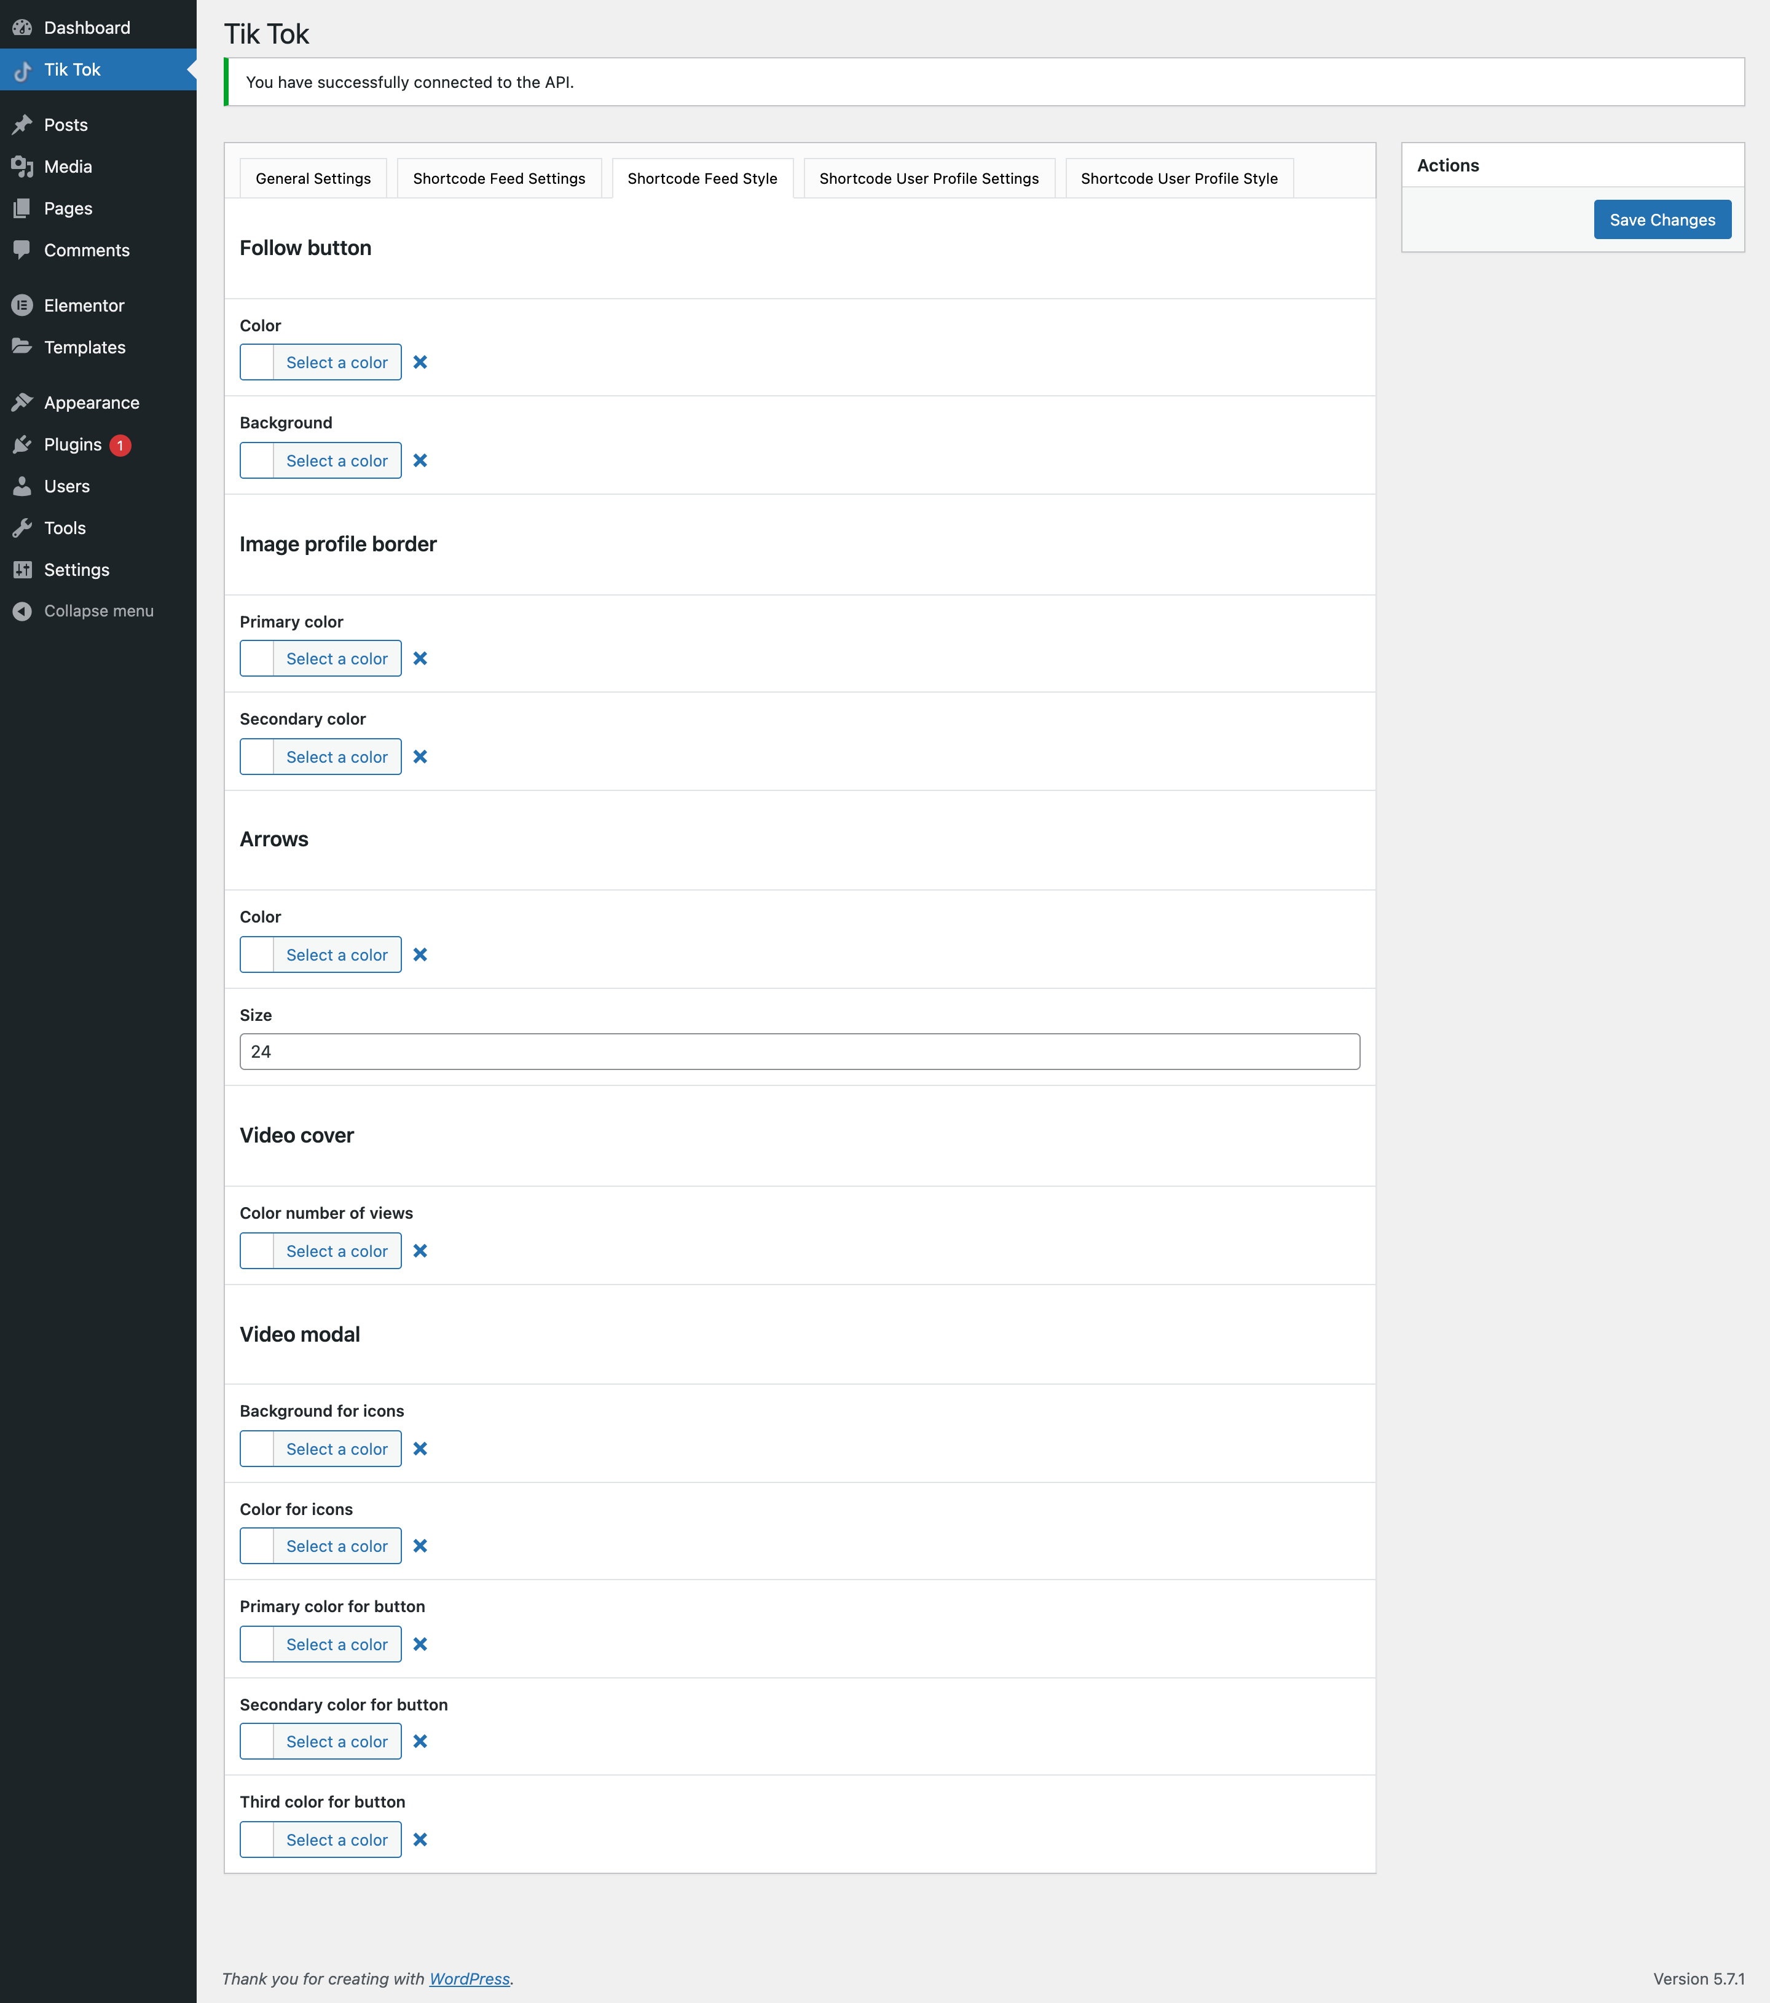Clear Third color for button
Viewport: 1770px width, 2003px height.
(420, 1840)
